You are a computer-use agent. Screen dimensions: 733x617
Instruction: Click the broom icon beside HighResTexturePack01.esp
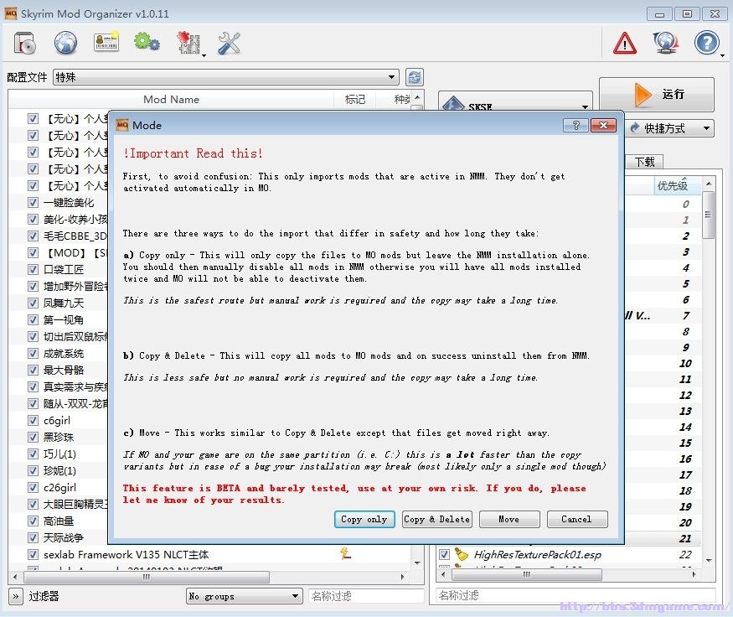(462, 554)
